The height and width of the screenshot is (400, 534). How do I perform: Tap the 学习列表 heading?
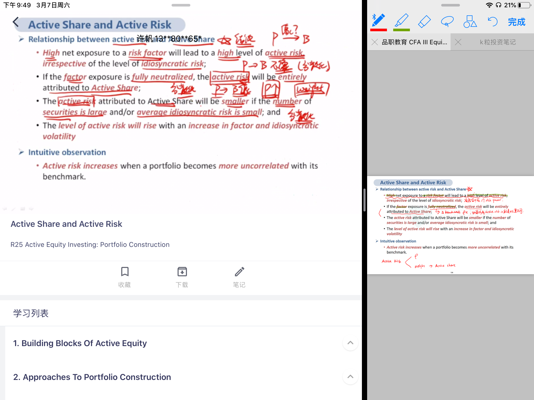click(x=31, y=313)
